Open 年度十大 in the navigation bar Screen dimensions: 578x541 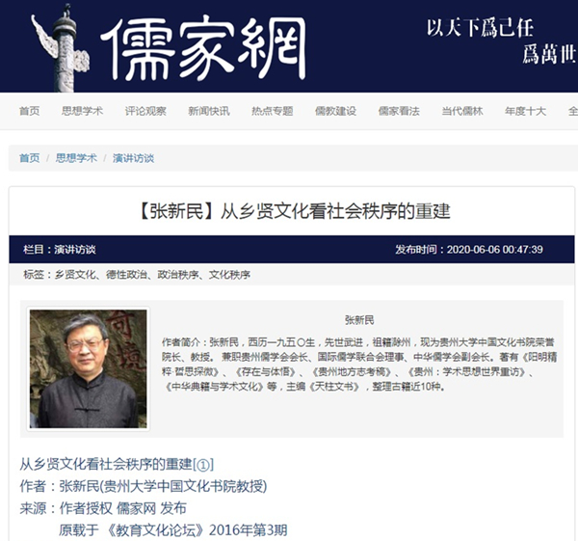pos(526,111)
